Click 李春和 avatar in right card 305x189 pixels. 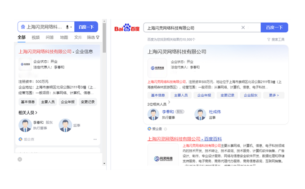point(153,114)
